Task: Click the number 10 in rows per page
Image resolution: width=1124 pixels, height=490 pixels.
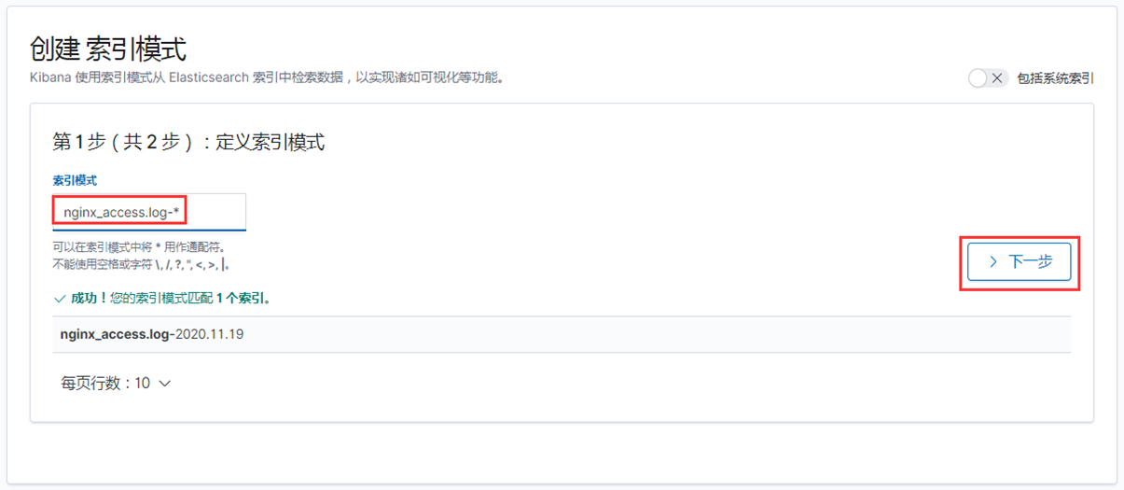Action: click(x=142, y=384)
